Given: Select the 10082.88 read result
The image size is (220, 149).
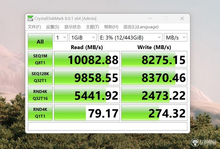Looking at the screenshot, I should tap(87, 59).
